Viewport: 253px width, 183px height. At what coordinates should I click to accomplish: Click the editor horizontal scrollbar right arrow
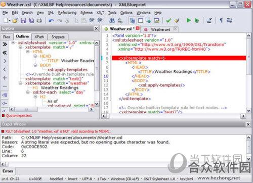point(243,116)
